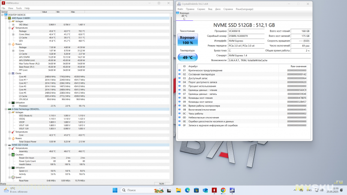Open HWMonitor View menu

pos(10,8)
